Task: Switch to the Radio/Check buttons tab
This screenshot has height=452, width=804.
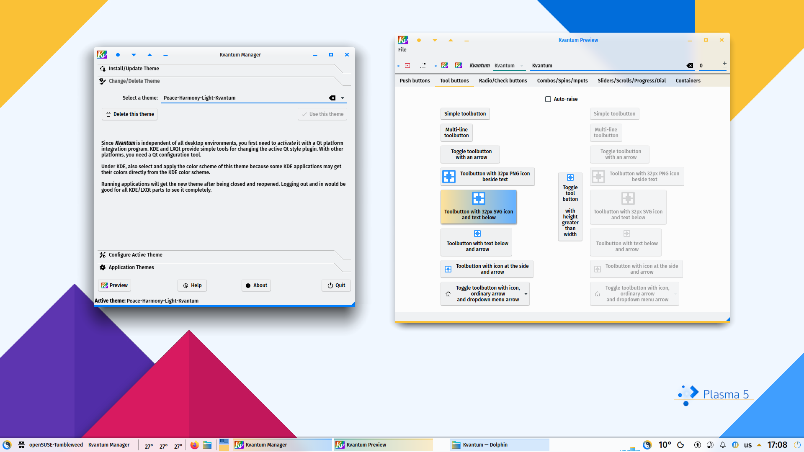Action: click(x=503, y=81)
